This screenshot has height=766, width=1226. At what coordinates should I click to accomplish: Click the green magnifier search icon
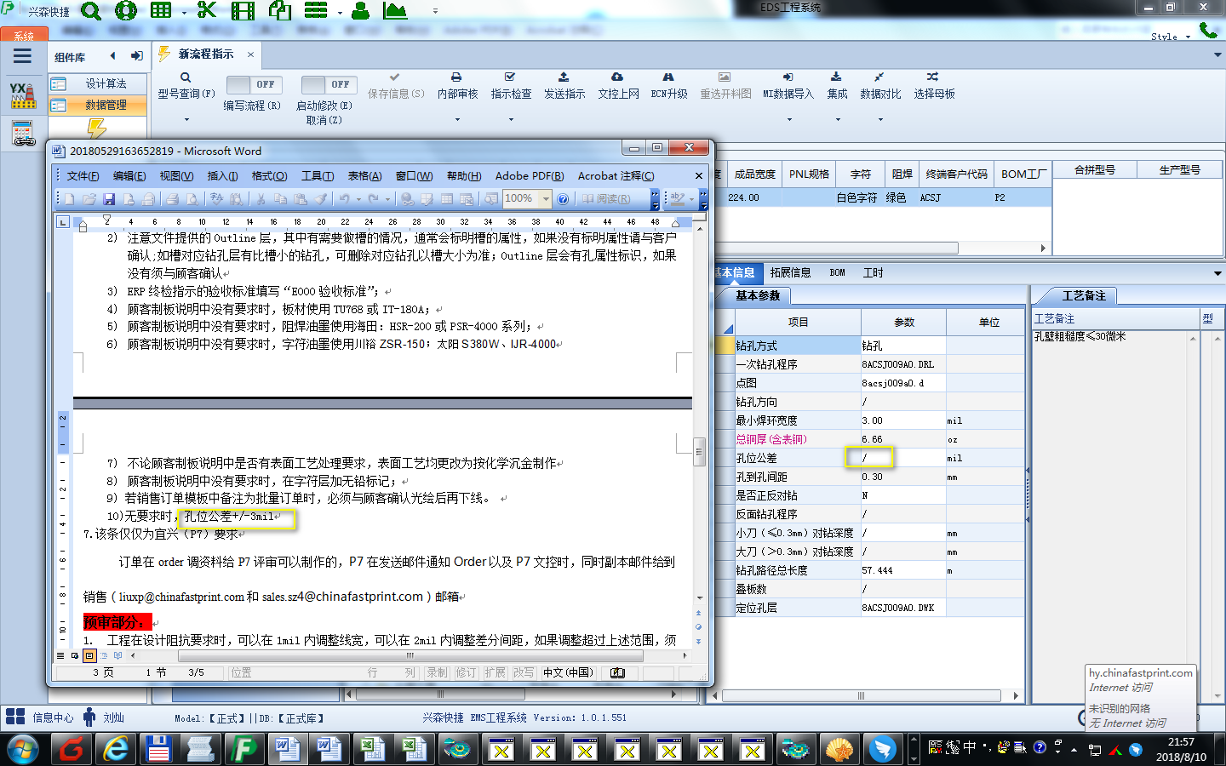[x=90, y=11]
